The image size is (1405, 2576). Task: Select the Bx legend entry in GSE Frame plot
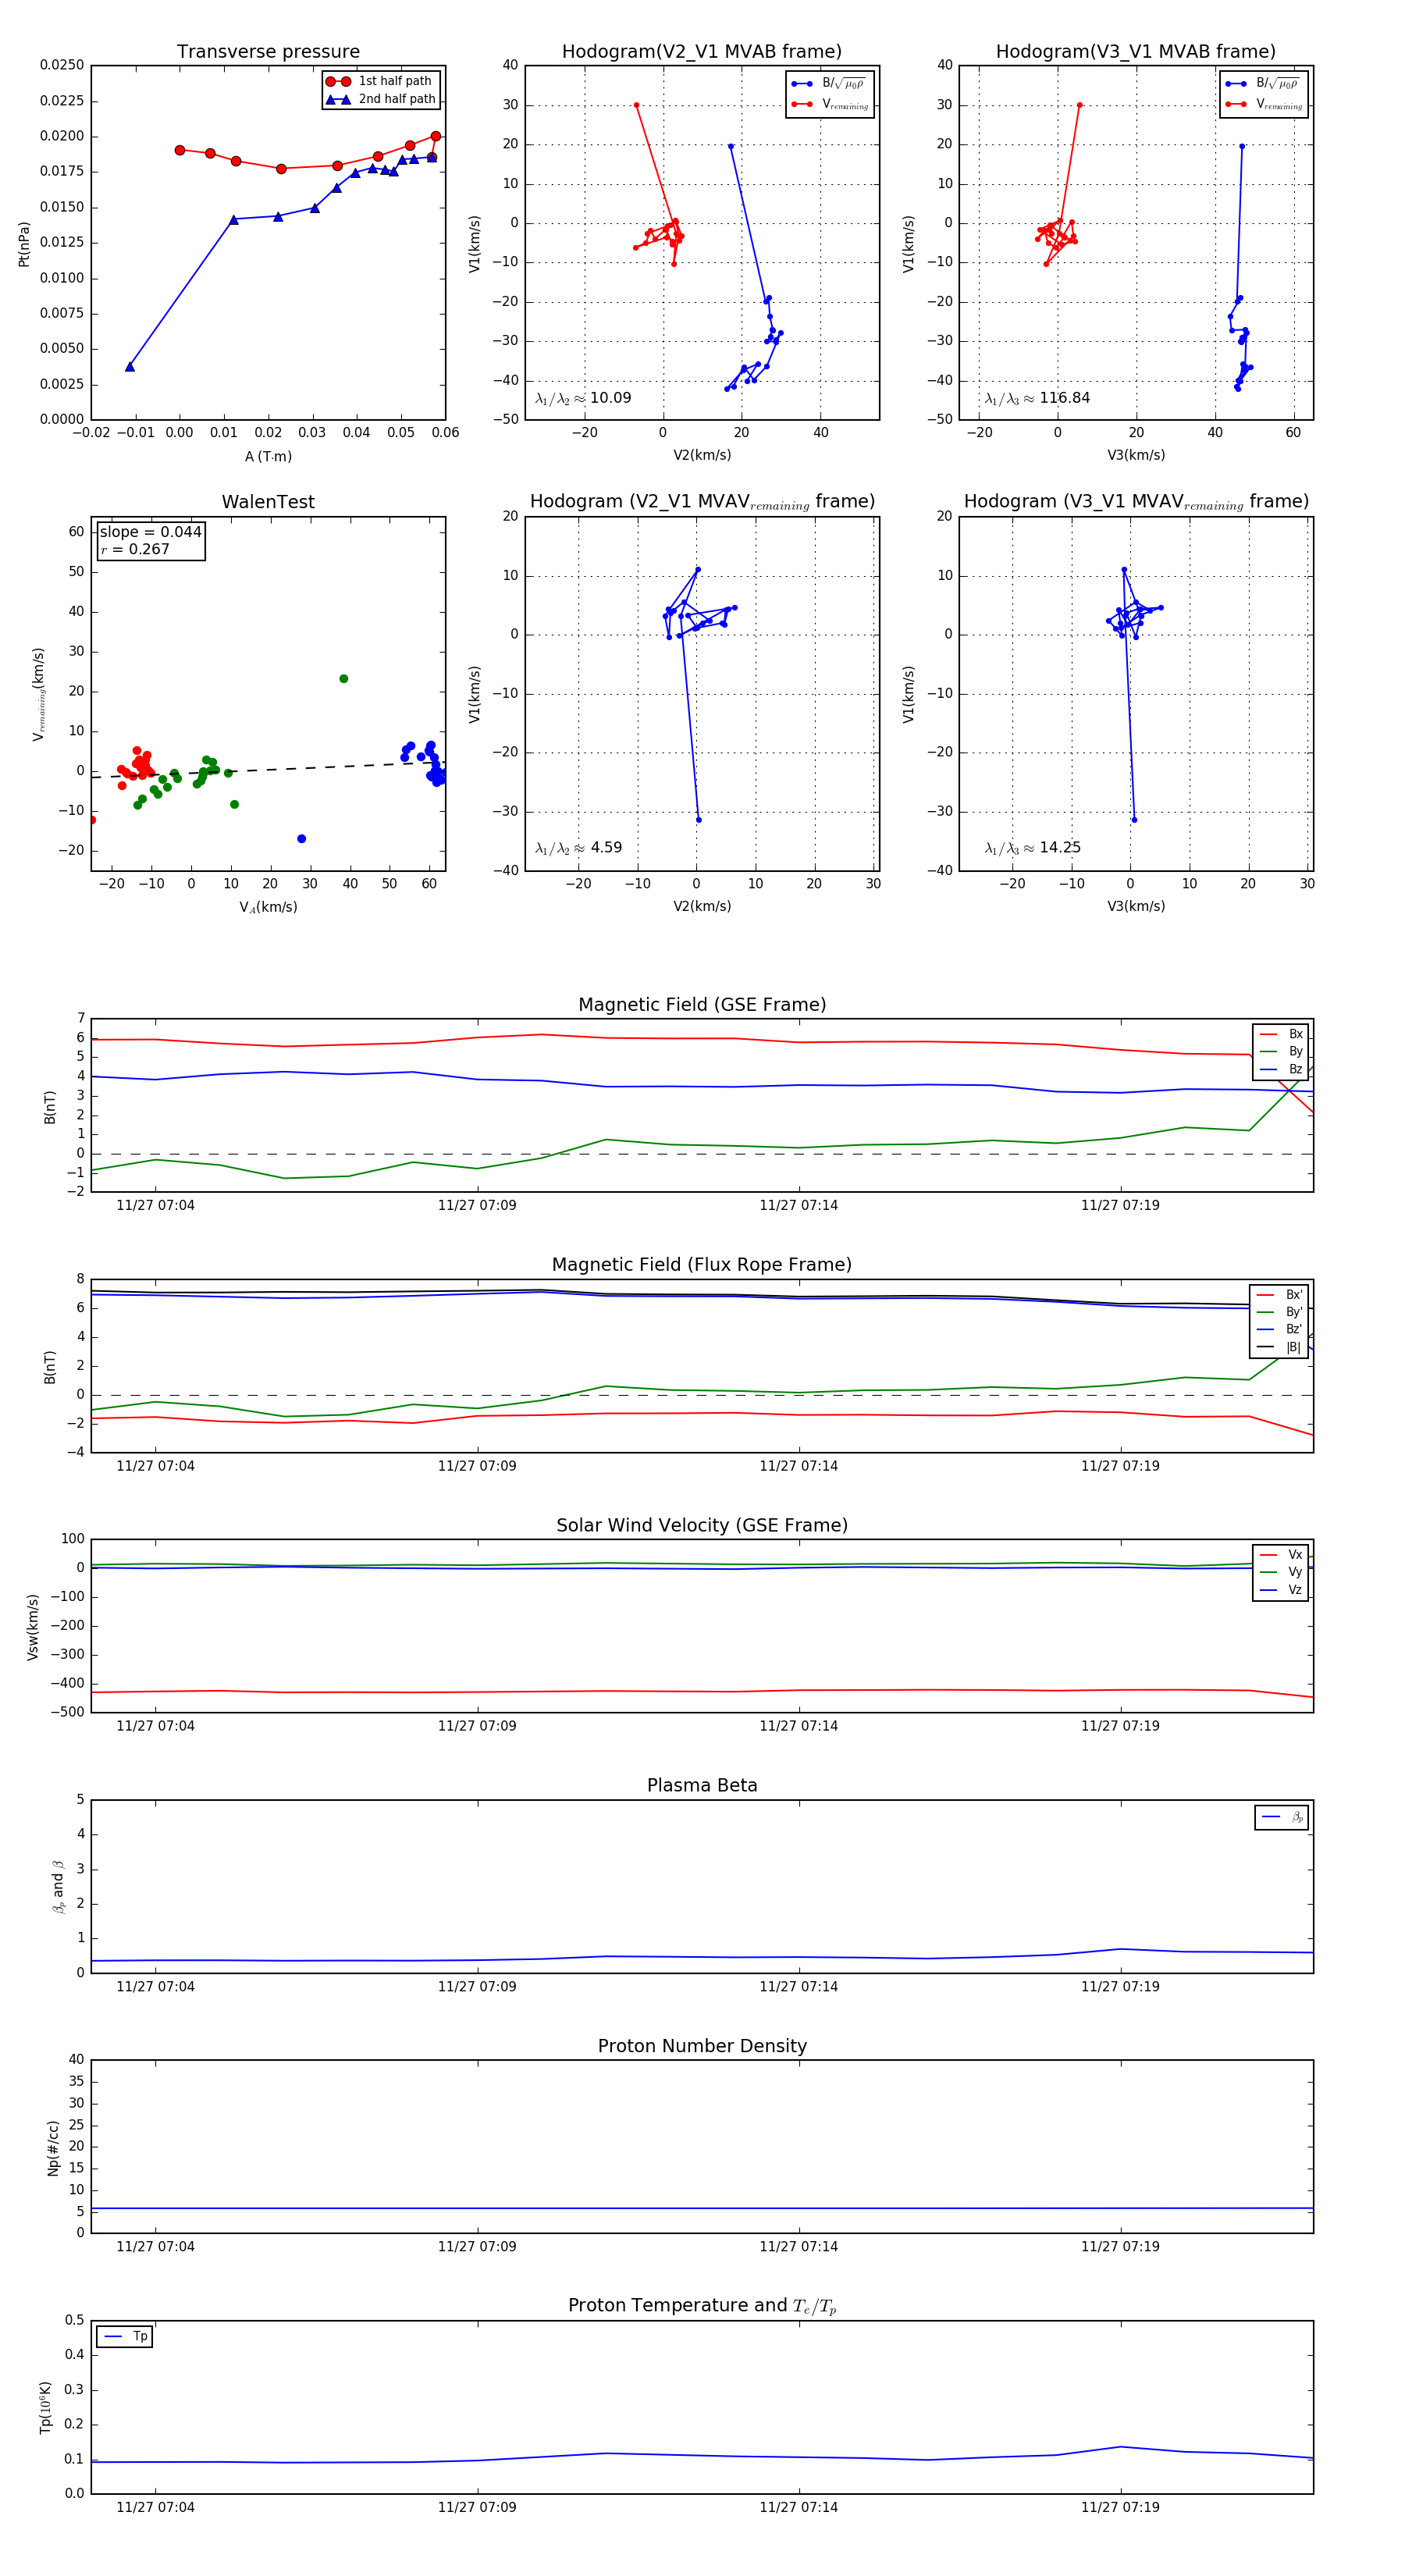pos(1281,1034)
